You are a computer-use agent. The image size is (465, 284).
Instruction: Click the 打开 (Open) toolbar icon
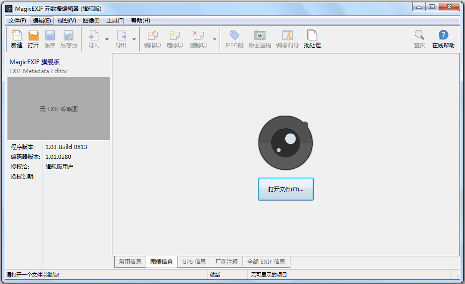pos(33,38)
